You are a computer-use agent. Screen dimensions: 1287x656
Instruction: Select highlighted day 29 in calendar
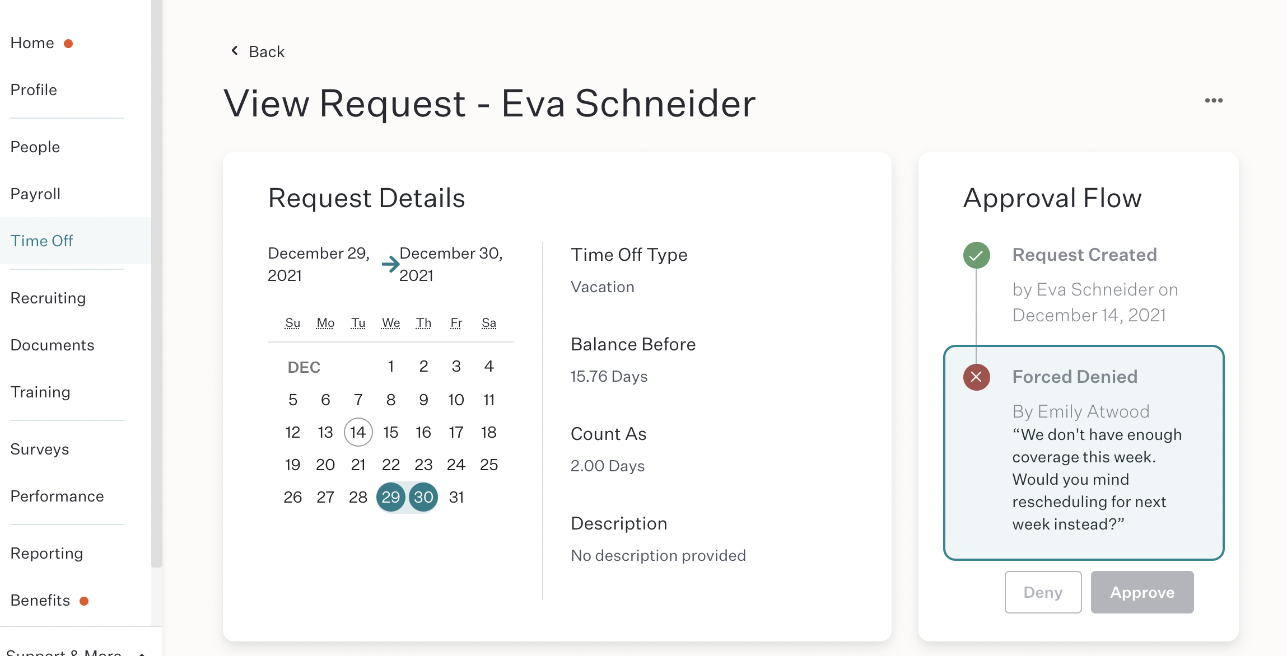coord(390,497)
